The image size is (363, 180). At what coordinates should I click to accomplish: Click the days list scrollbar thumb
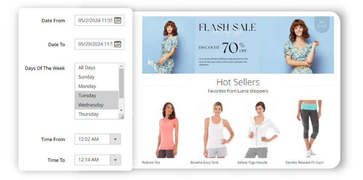(x=121, y=83)
